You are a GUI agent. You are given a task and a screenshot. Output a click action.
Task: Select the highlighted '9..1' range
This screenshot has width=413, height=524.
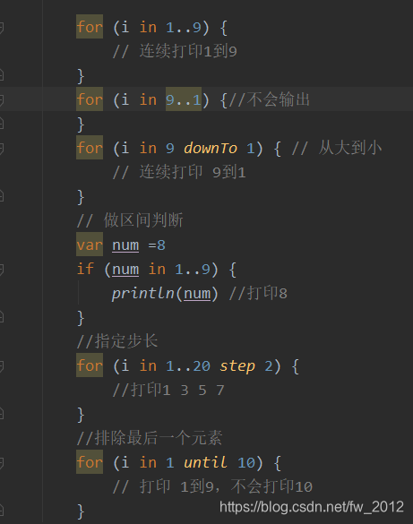click(x=184, y=99)
